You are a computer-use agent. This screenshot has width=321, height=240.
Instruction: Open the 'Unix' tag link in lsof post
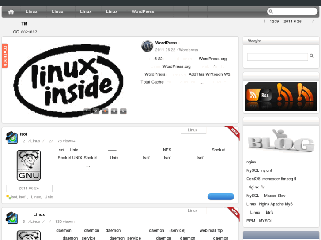[49, 197]
